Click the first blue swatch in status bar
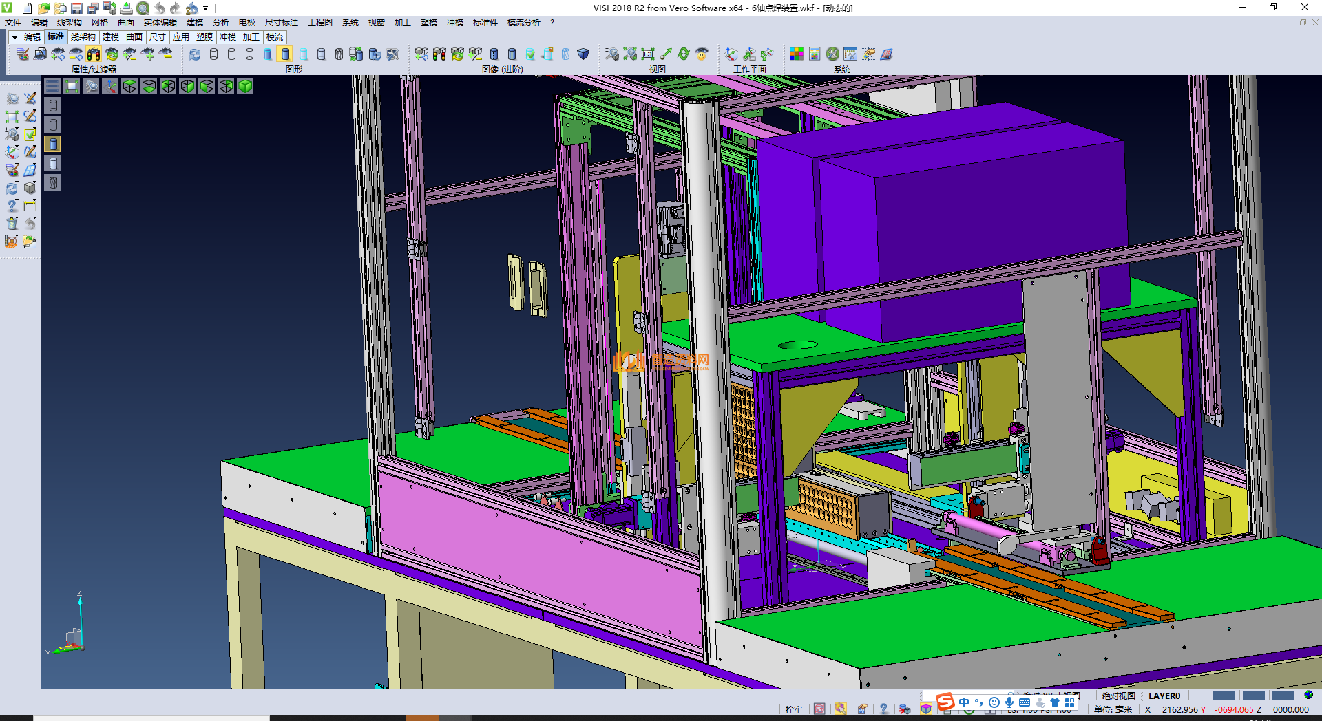Image resolution: width=1322 pixels, height=721 pixels. [1224, 696]
